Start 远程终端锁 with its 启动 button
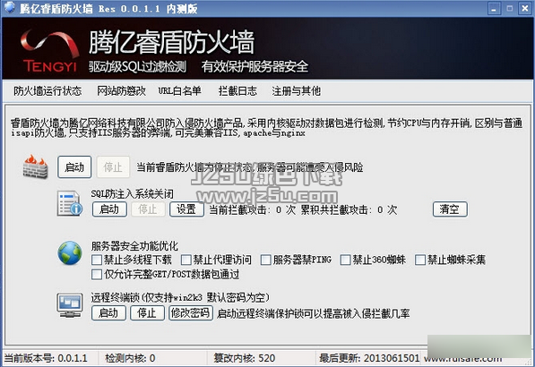The width and height of the screenshot is (535, 367). click(x=108, y=312)
